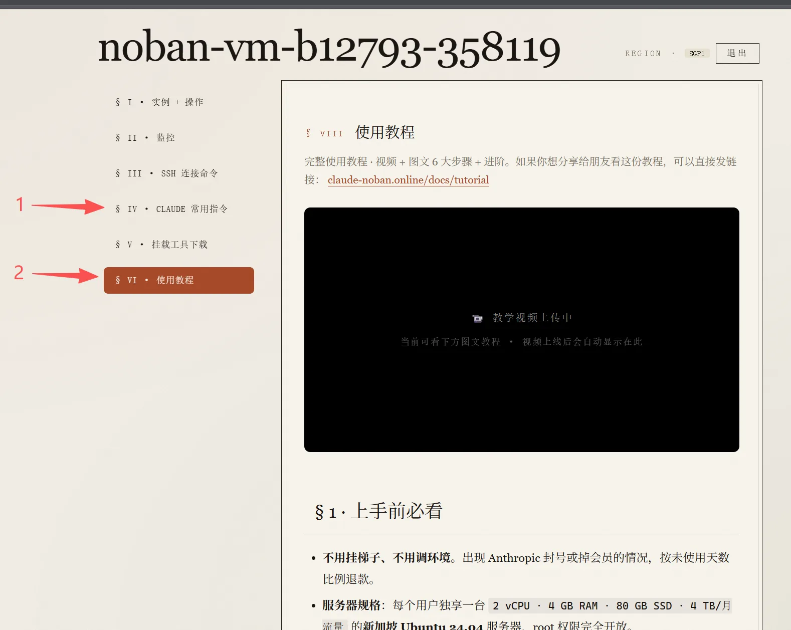Click the § symbol beside VIII
This screenshot has width=791, height=630.
click(308, 133)
